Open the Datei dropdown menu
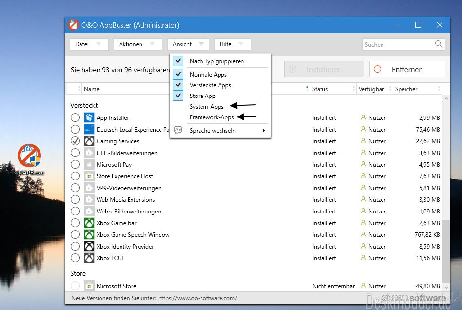The image size is (462, 310). pos(89,44)
